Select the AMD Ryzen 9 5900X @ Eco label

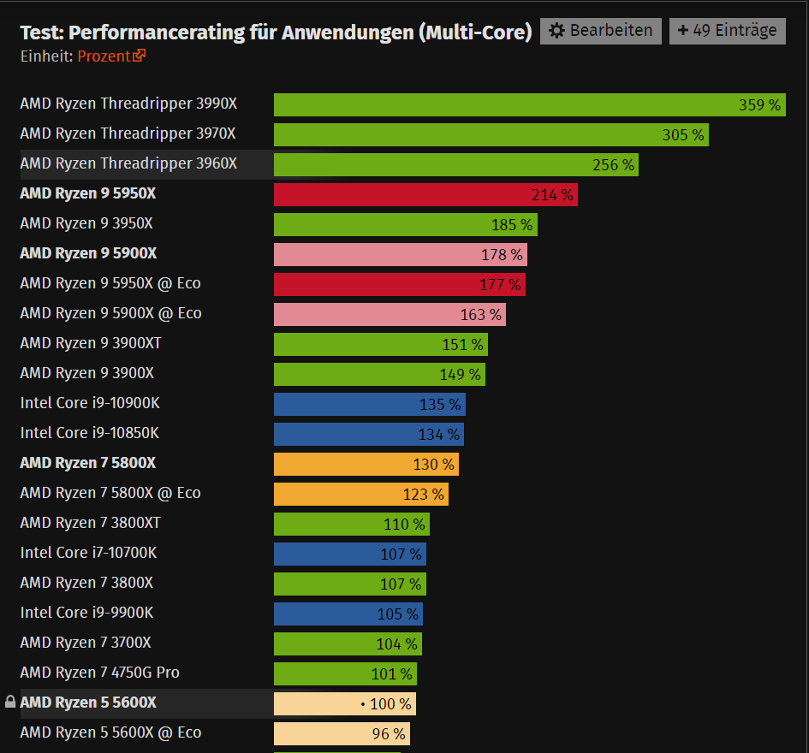pyautogui.click(x=111, y=313)
